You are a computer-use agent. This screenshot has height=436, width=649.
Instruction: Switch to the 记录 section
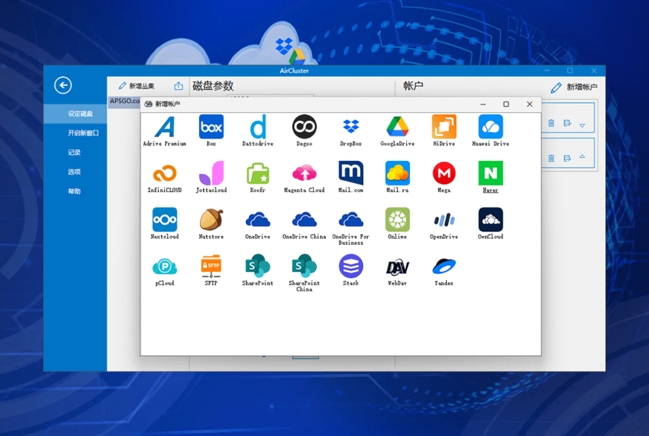(x=75, y=153)
